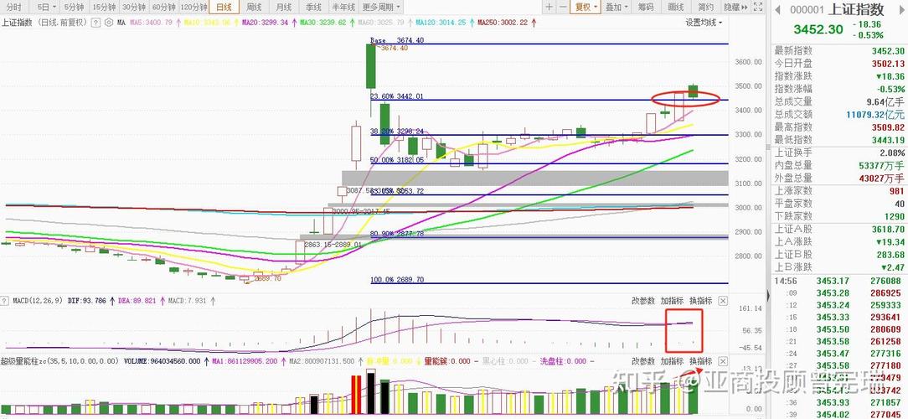This screenshot has height=419, width=908.
Task: Click the zoom out minus icon
Action: pos(564,7)
